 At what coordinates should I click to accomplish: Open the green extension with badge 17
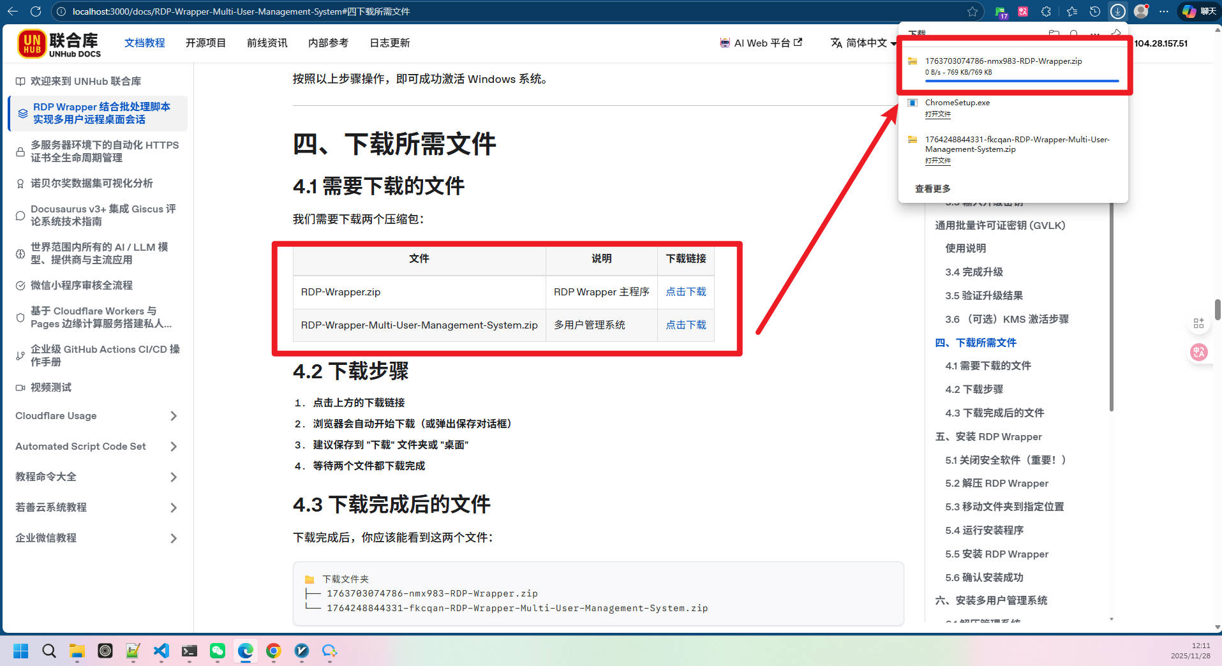[x=1000, y=11]
